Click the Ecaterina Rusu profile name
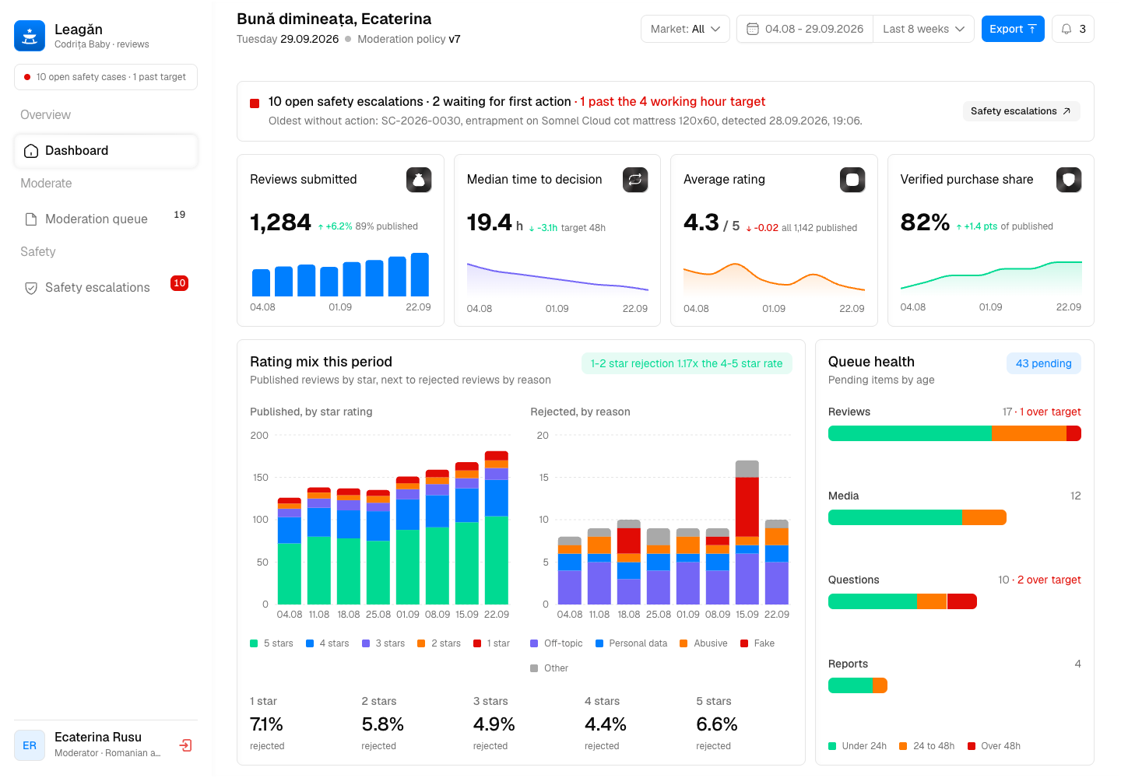 (98, 737)
